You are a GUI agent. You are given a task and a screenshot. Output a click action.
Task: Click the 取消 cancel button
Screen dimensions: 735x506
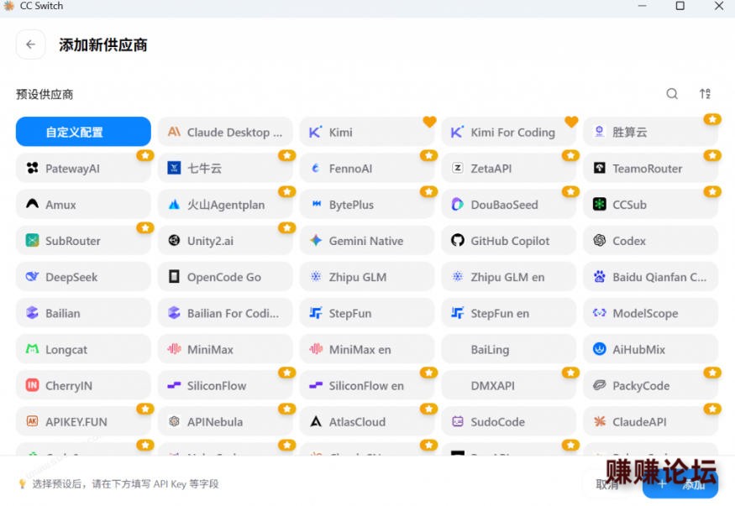click(607, 484)
